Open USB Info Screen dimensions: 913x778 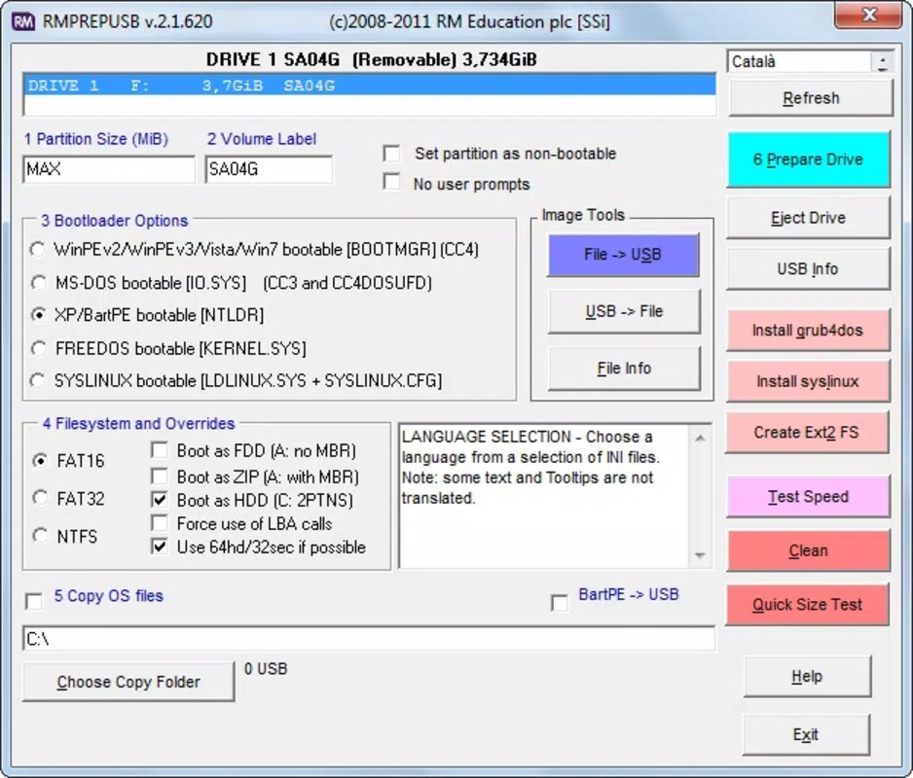808,268
